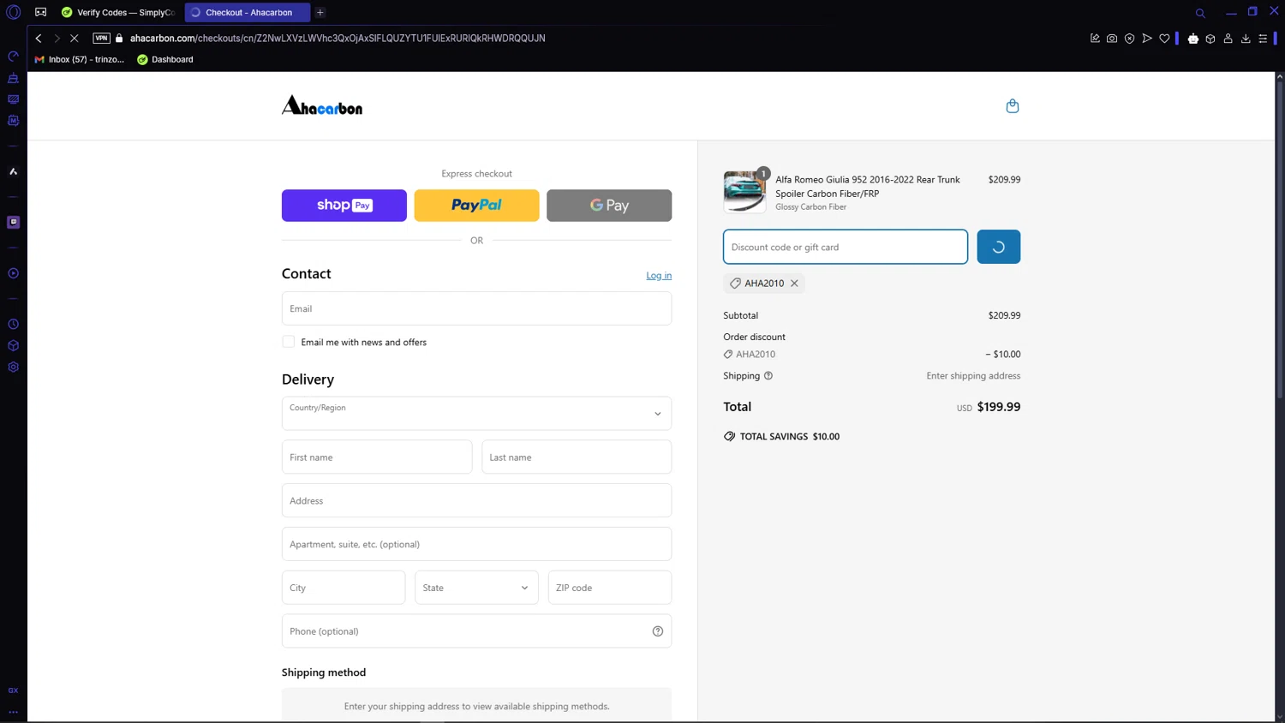Screen dimensions: 1285x723
Task: Focus the ZIP code field
Action: pos(610,588)
